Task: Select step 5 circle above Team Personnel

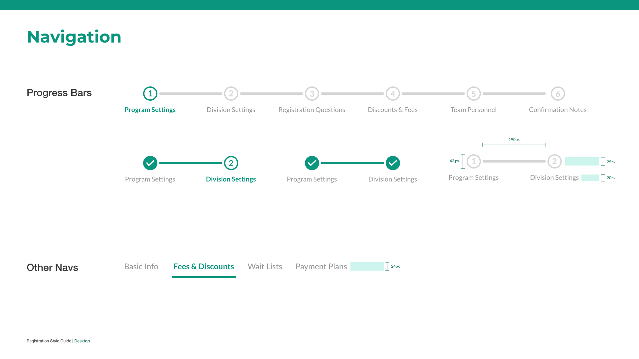Action: pyautogui.click(x=474, y=94)
